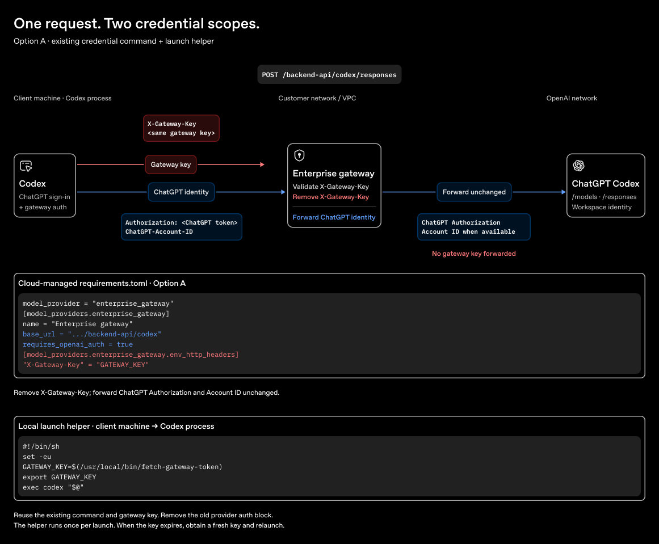Click the name = "Enterprise gateway" line
Image resolution: width=659 pixels, height=544 pixels.
pyautogui.click(x=78, y=324)
